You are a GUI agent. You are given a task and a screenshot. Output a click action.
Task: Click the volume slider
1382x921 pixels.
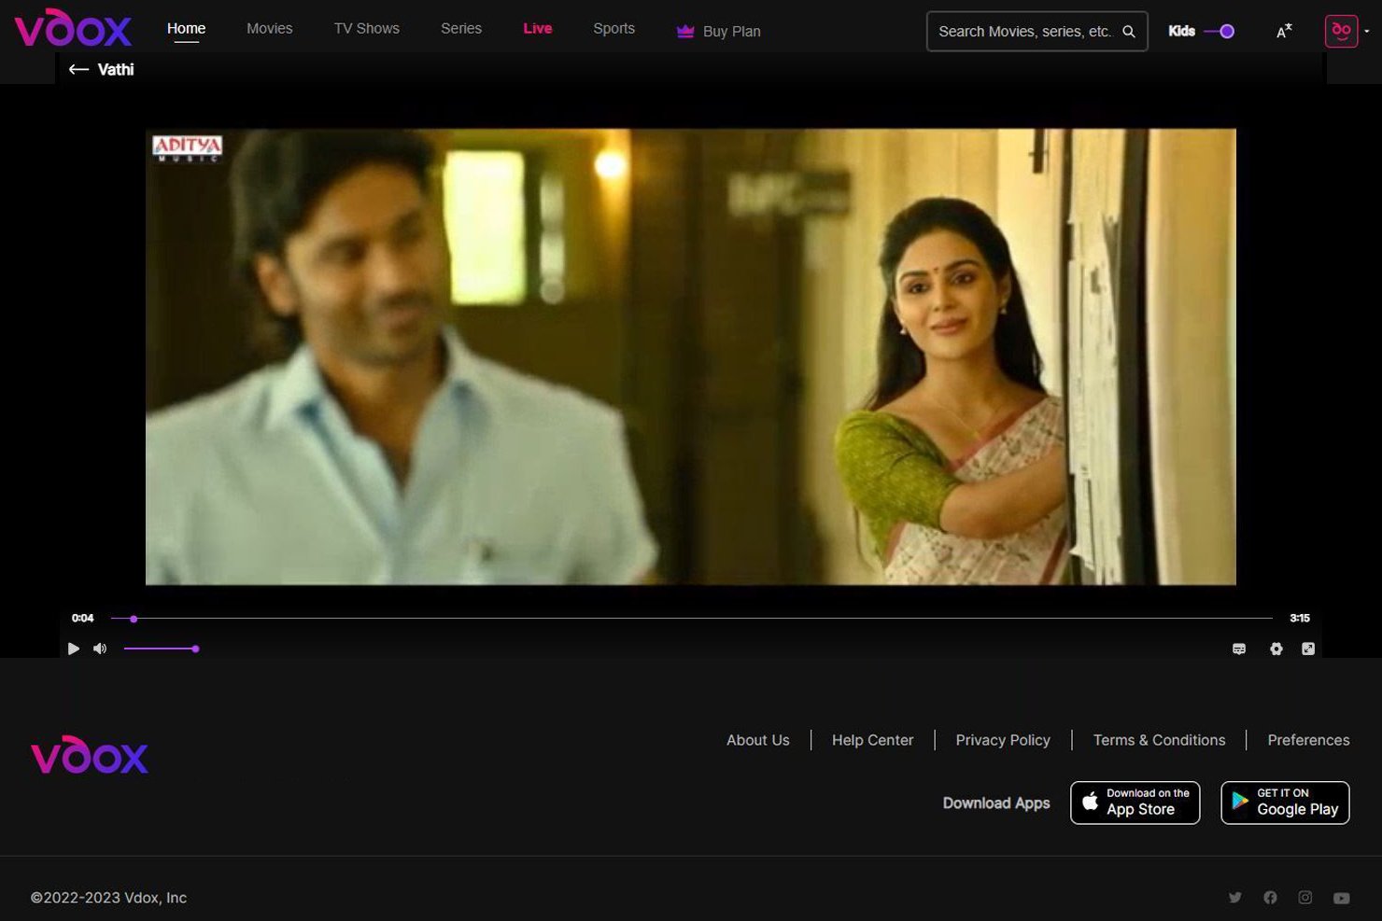(161, 649)
